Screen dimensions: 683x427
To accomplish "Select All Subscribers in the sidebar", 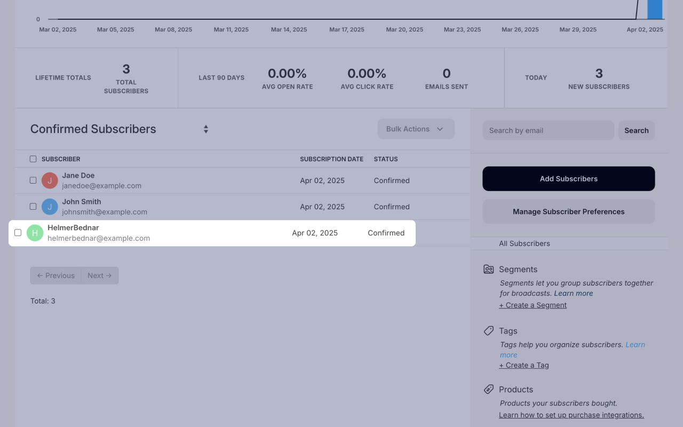I will 525,243.
